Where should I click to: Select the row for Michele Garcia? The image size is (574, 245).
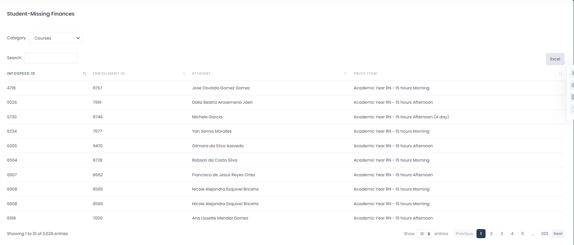[x=207, y=117]
